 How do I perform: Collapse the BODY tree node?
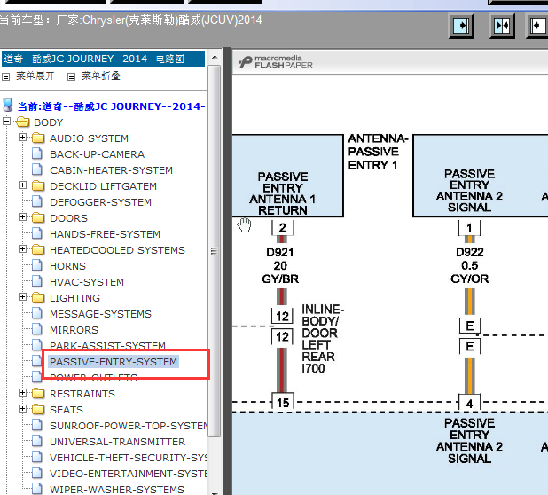6,122
